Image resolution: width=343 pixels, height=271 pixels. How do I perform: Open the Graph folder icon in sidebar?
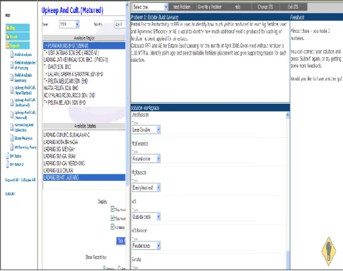pos(8,37)
